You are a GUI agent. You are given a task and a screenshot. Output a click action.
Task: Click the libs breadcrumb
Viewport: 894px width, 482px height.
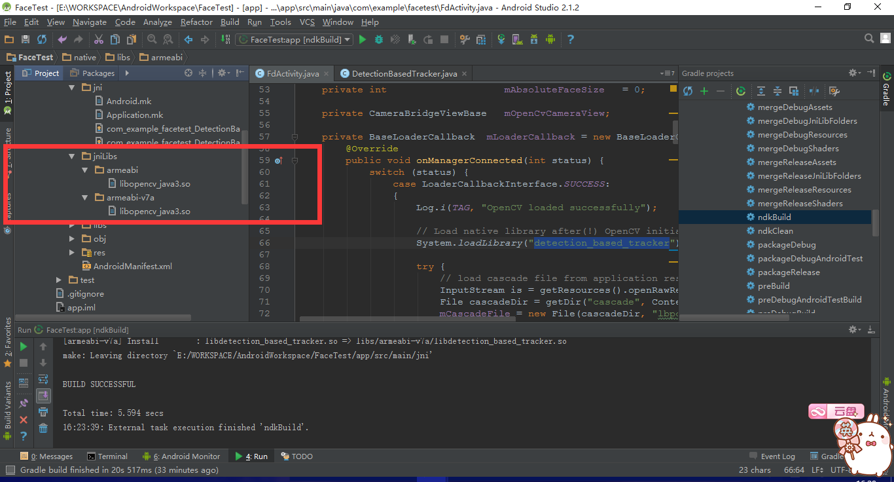118,57
